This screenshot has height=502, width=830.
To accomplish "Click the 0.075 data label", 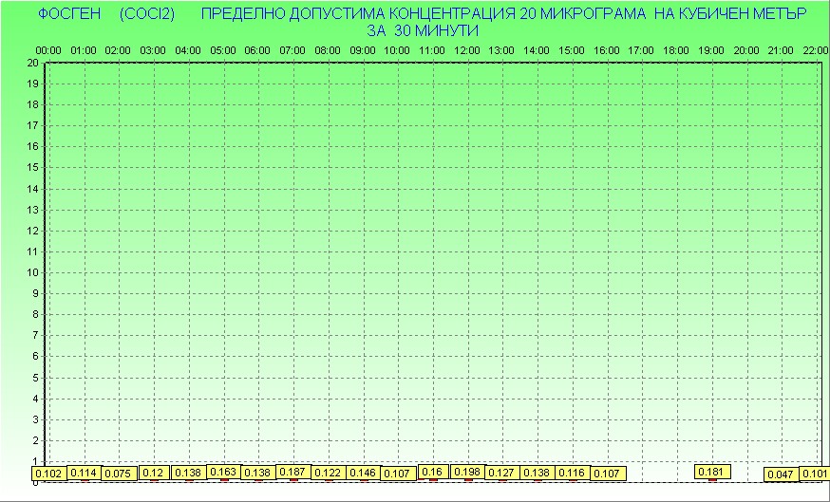I will [x=118, y=474].
